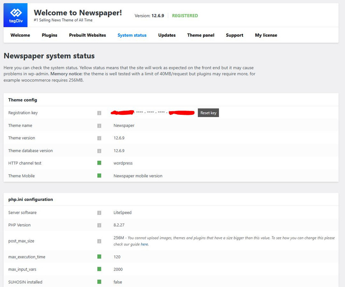This screenshot has height=287, width=345.
Task: Click 'Newspaper mobile version' value
Action: coord(138,176)
